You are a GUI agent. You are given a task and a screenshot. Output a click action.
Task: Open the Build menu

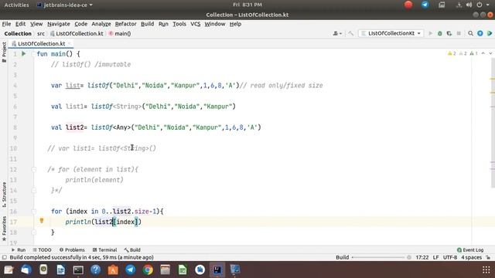click(x=148, y=24)
